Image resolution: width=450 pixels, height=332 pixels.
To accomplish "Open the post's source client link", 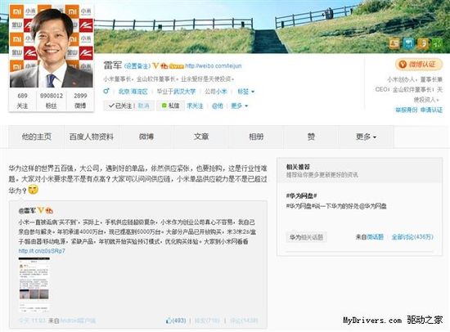I will 78,321.
